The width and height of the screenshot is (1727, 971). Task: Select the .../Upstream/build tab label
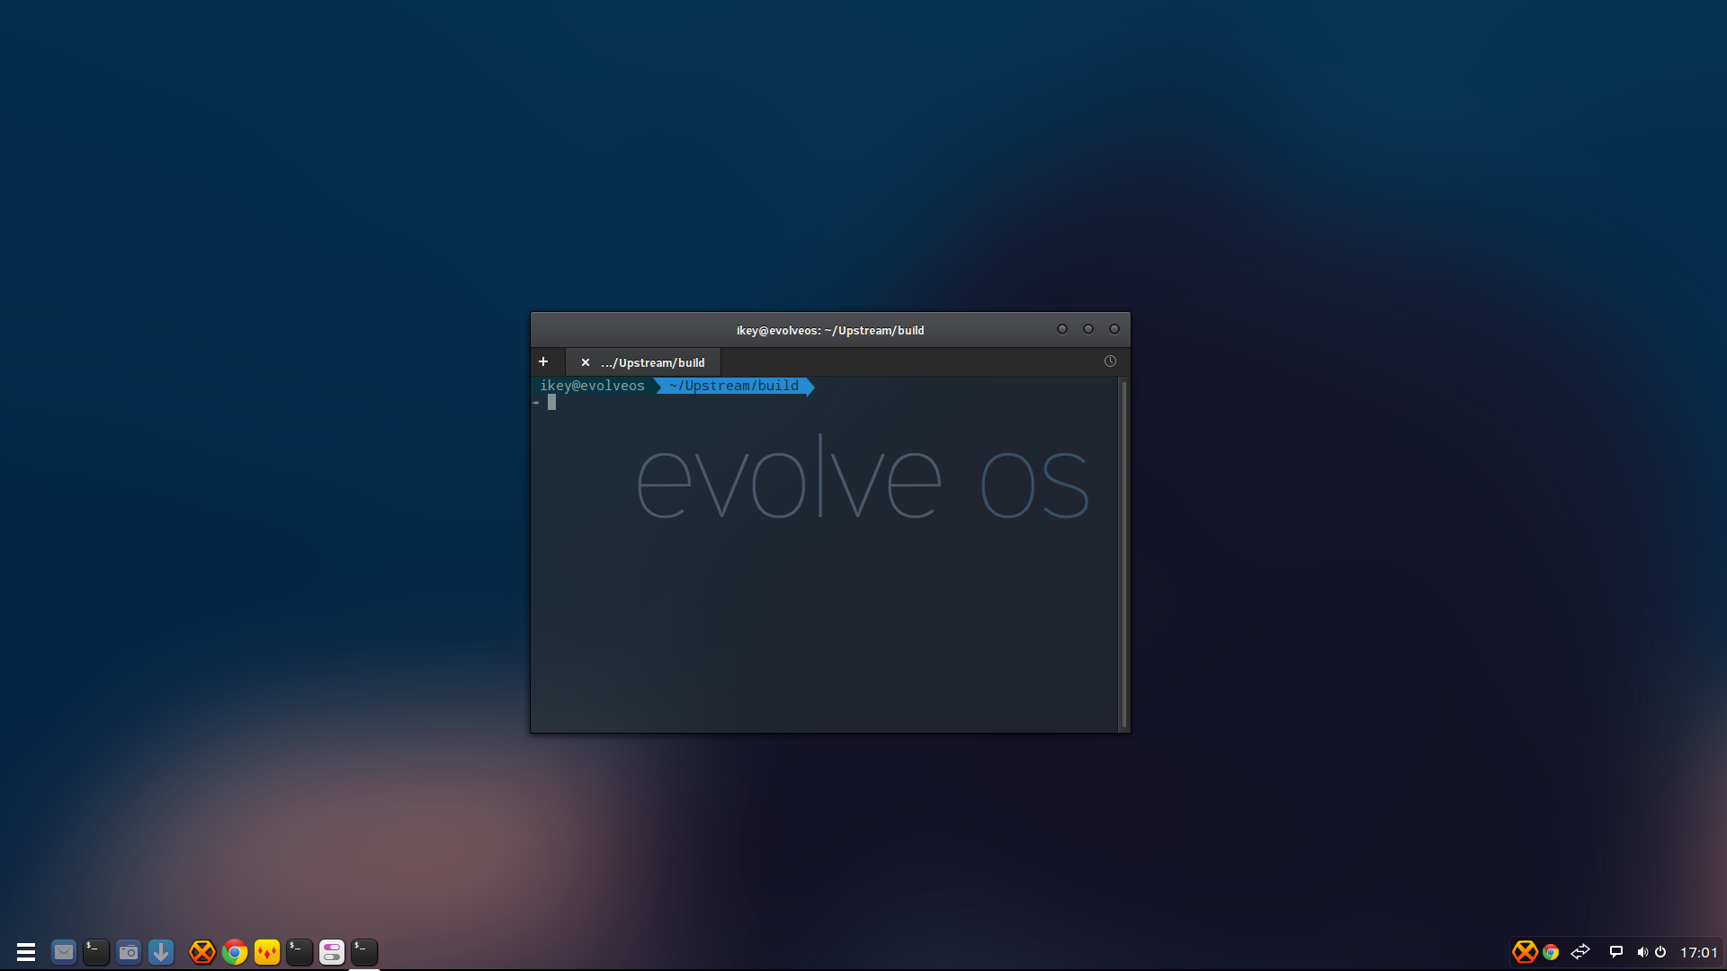[653, 362]
